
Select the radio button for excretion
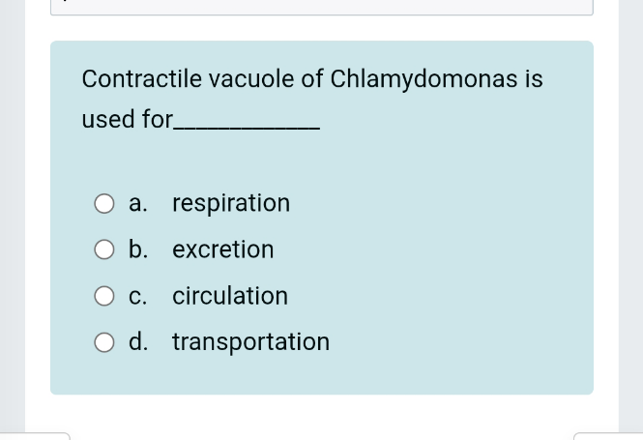pos(104,249)
